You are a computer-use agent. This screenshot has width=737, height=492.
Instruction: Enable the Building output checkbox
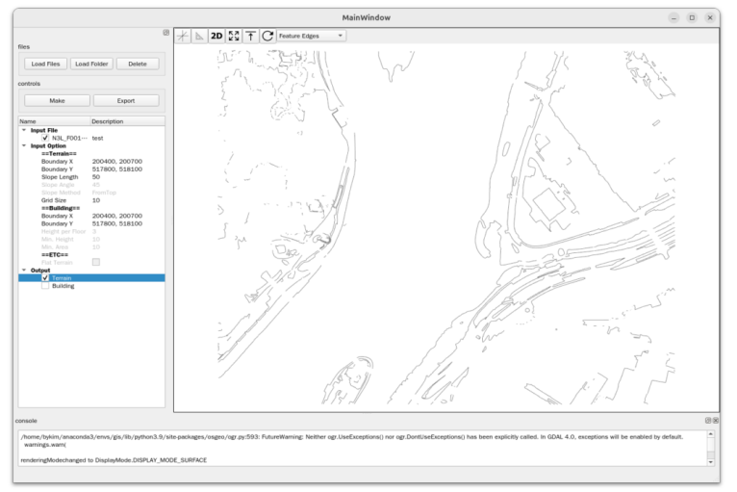(45, 286)
